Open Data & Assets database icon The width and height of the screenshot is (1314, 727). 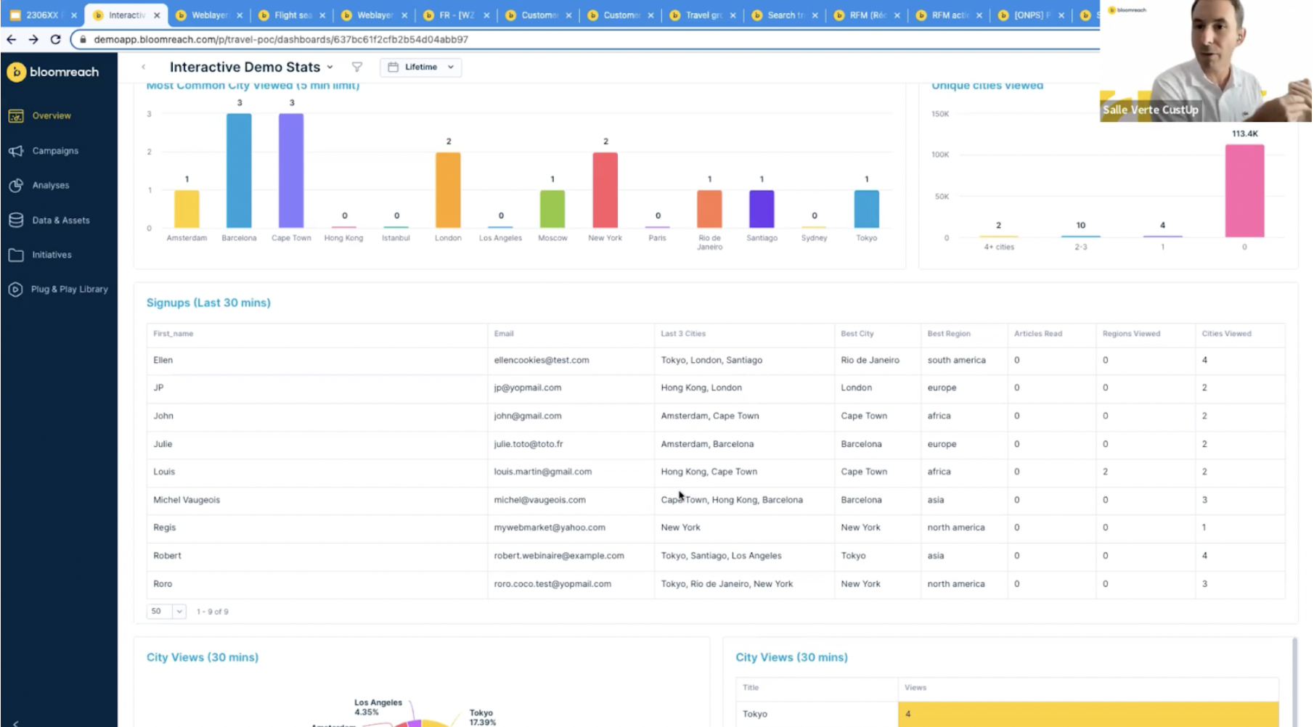[x=16, y=221]
